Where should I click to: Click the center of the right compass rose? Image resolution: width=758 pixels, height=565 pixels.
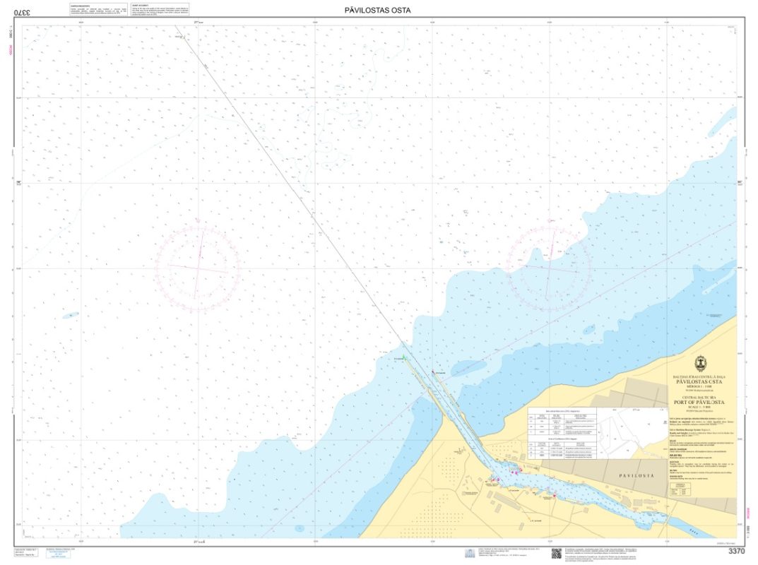tap(549, 268)
